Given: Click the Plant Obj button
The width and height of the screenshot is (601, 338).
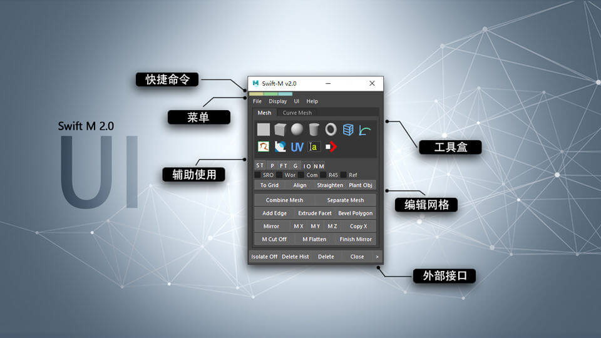Looking at the screenshot, I should [361, 185].
